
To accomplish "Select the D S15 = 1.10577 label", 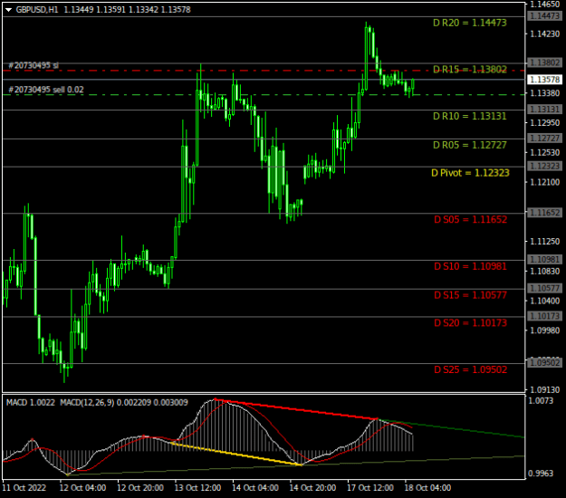I will [x=470, y=295].
